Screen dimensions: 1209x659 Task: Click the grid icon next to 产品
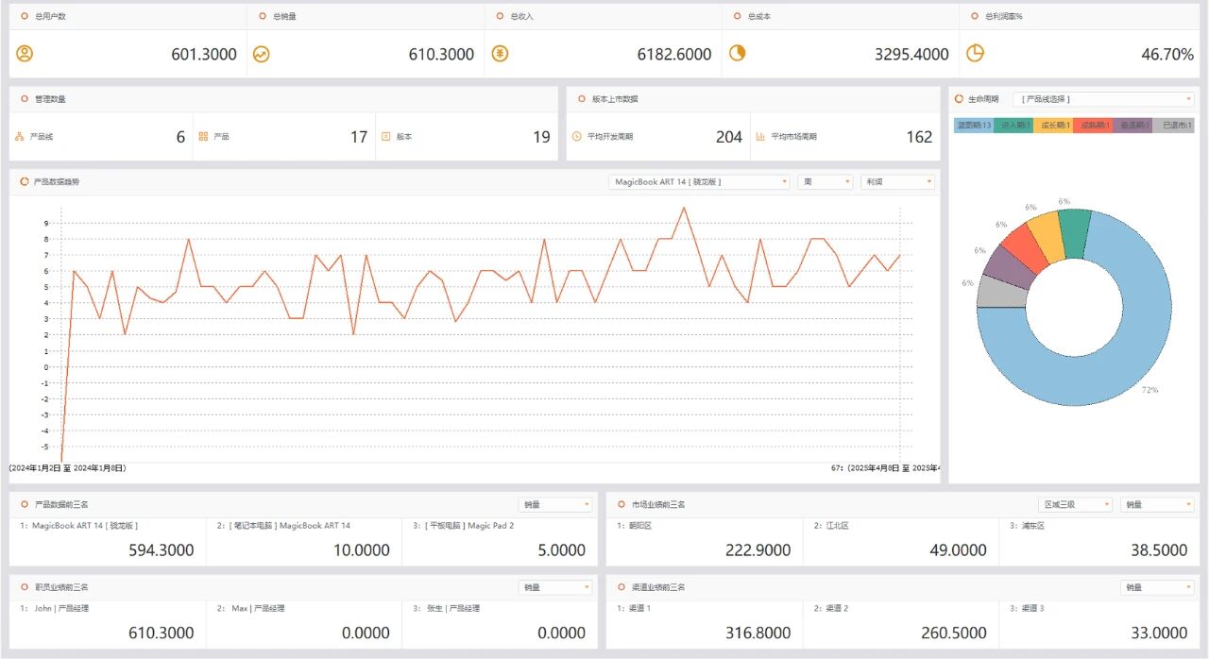pos(203,137)
